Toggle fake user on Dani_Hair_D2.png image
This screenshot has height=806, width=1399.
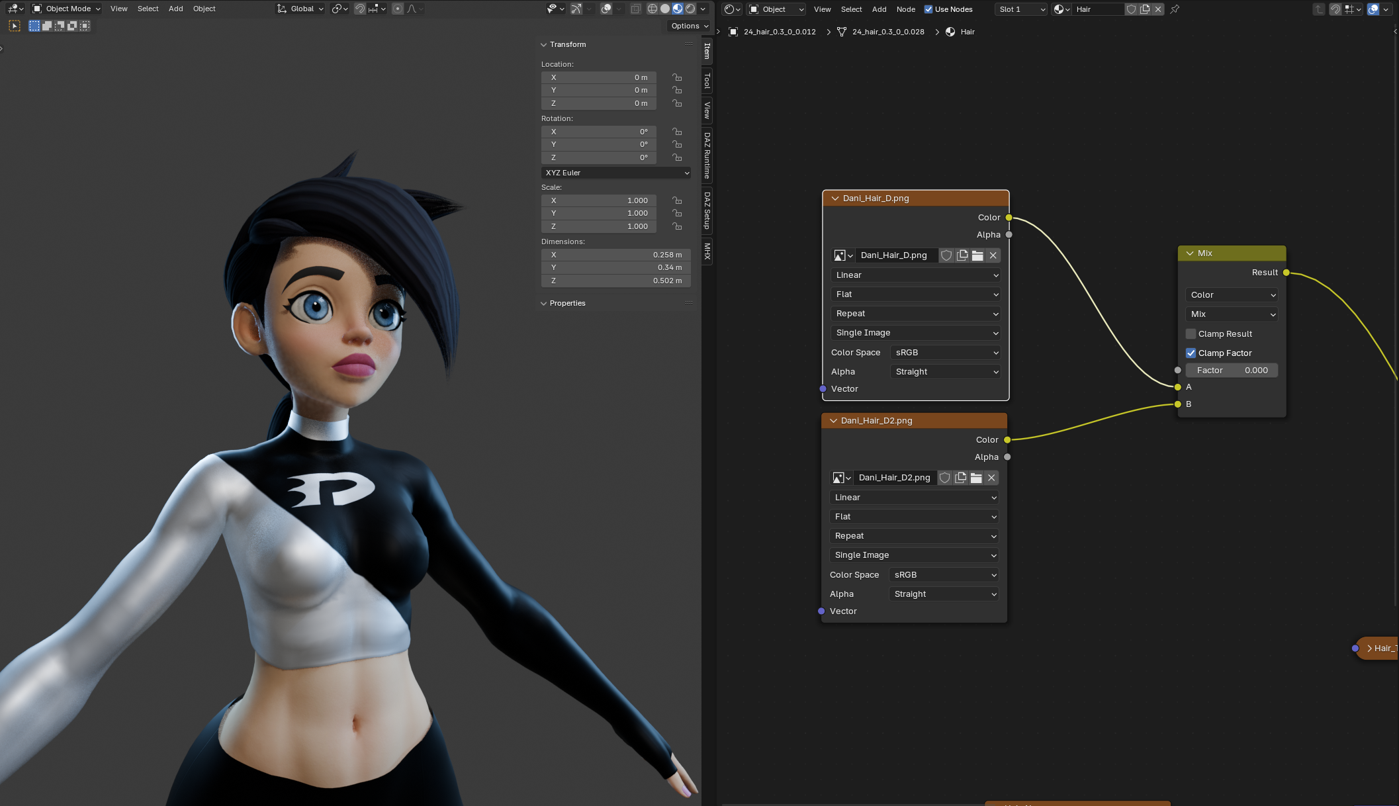[945, 478]
